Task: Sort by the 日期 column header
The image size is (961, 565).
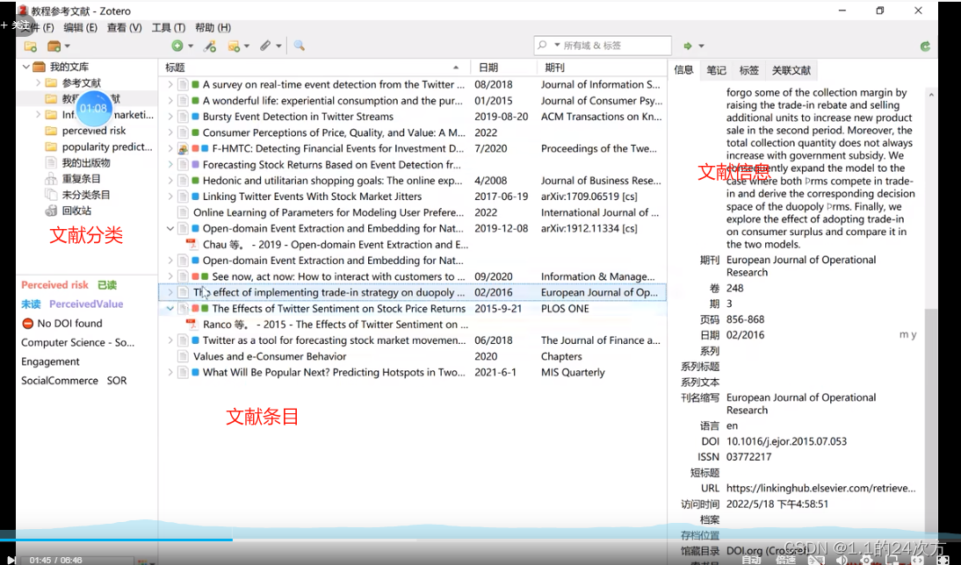Action: (x=503, y=68)
